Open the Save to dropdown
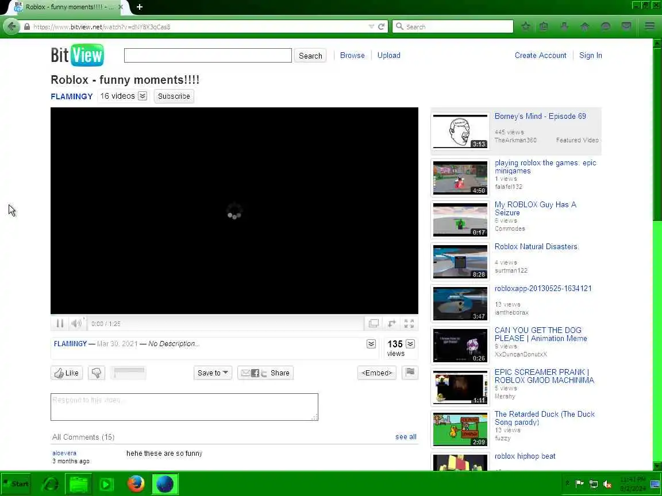 213,373
